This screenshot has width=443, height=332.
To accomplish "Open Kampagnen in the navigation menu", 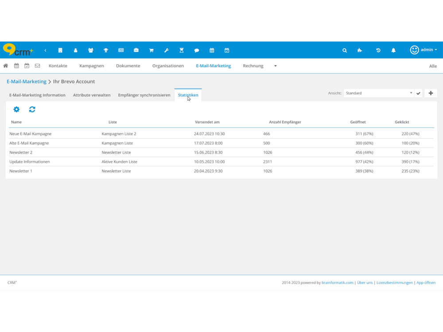I will 92,66.
